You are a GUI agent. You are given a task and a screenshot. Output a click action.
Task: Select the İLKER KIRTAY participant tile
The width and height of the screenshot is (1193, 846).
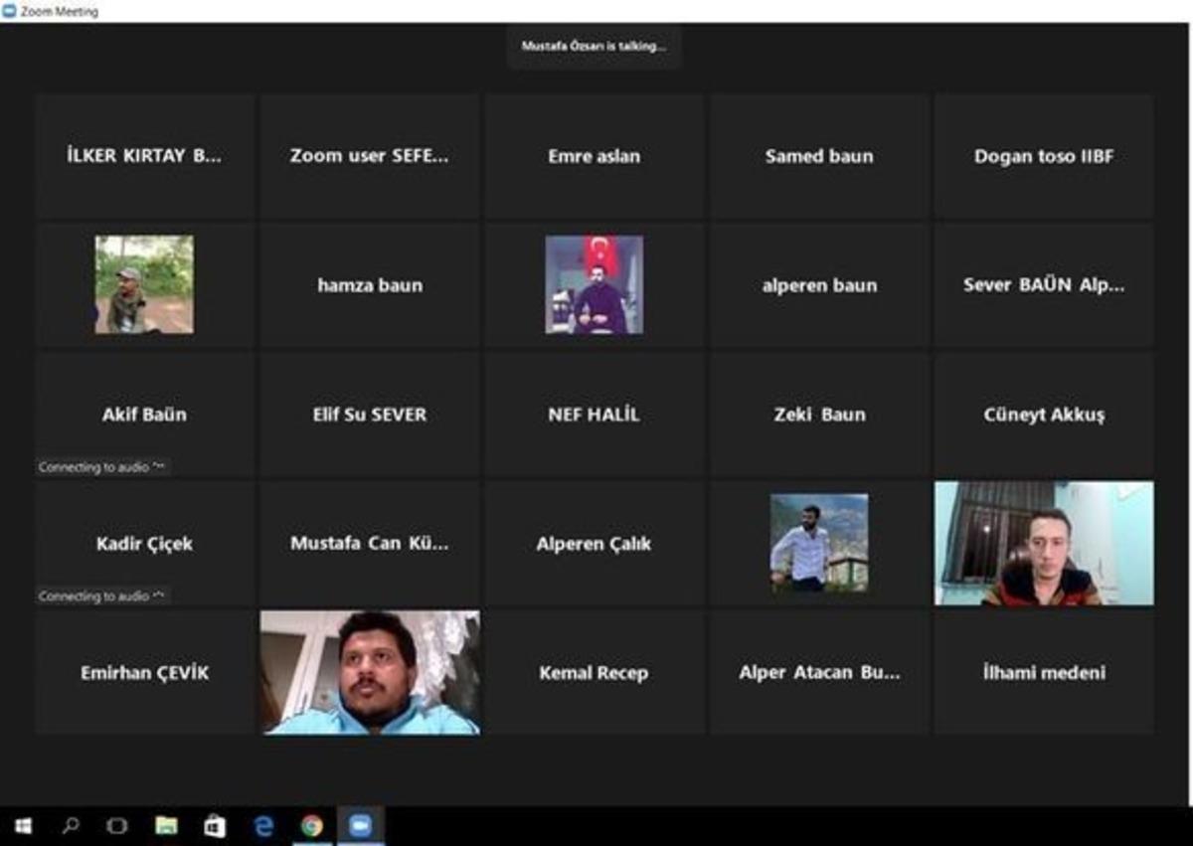tap(145, 156)
